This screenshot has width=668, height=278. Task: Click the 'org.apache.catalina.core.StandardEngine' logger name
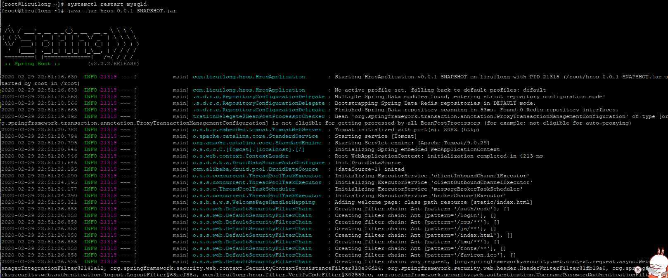pos(257,143)
